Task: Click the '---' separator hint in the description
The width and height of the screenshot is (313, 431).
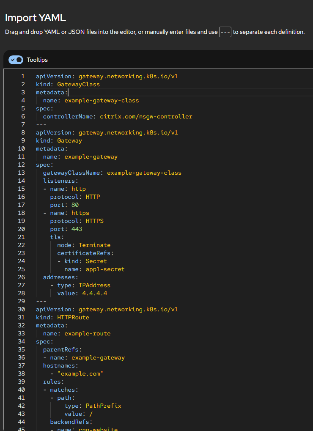Action: pyautogui.click(x=225, y=32)
